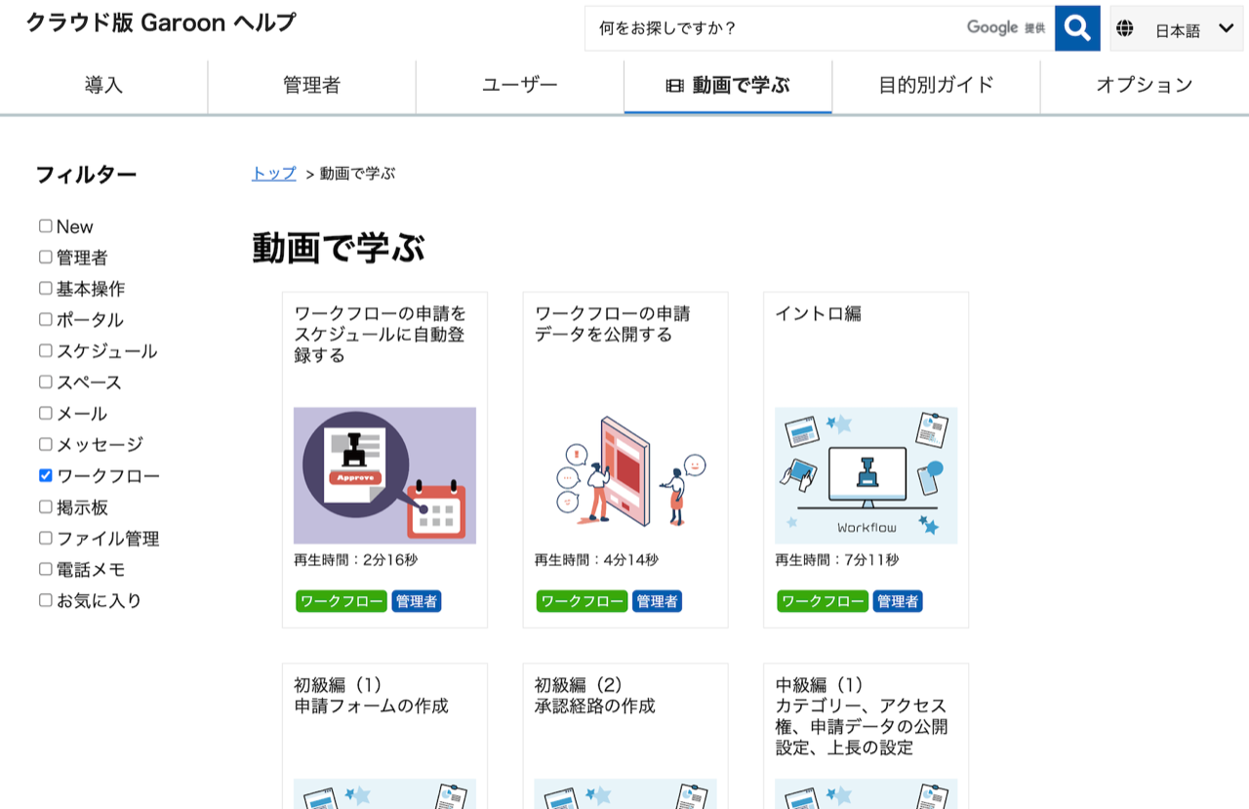The image size is (1249, 809).
Task: Open the people at board video thumbnail
Action: [625, 475]
